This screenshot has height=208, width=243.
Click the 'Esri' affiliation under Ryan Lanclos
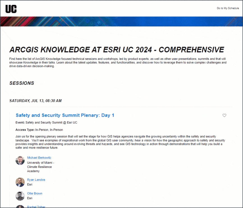pyautogui.click(x=29, y=185)
